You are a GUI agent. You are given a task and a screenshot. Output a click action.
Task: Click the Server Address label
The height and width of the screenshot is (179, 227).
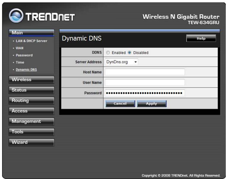[x=88, y=62]
